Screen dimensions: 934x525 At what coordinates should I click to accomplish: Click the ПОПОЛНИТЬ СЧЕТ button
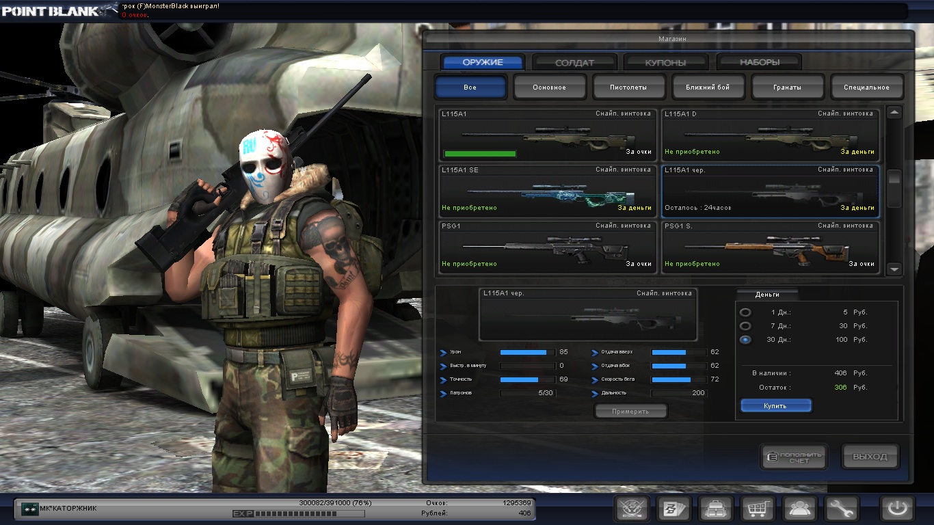pyautogui.click(x=794, y=457)
